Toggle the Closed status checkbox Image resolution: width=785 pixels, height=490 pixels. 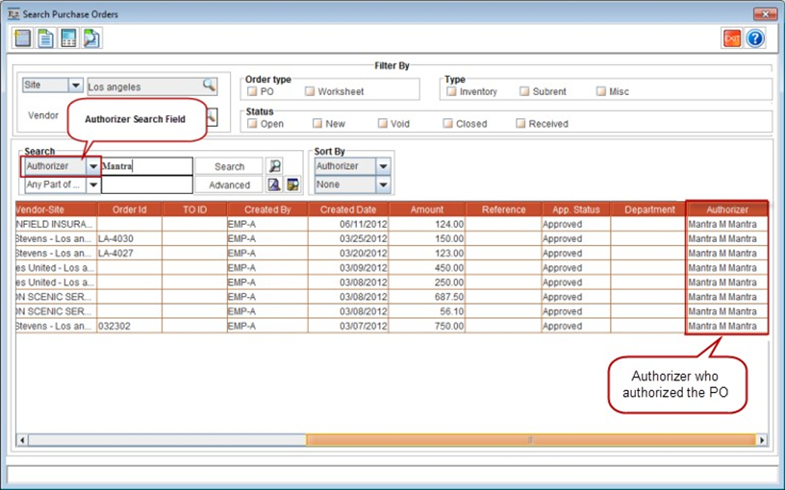tap(448, 124)
